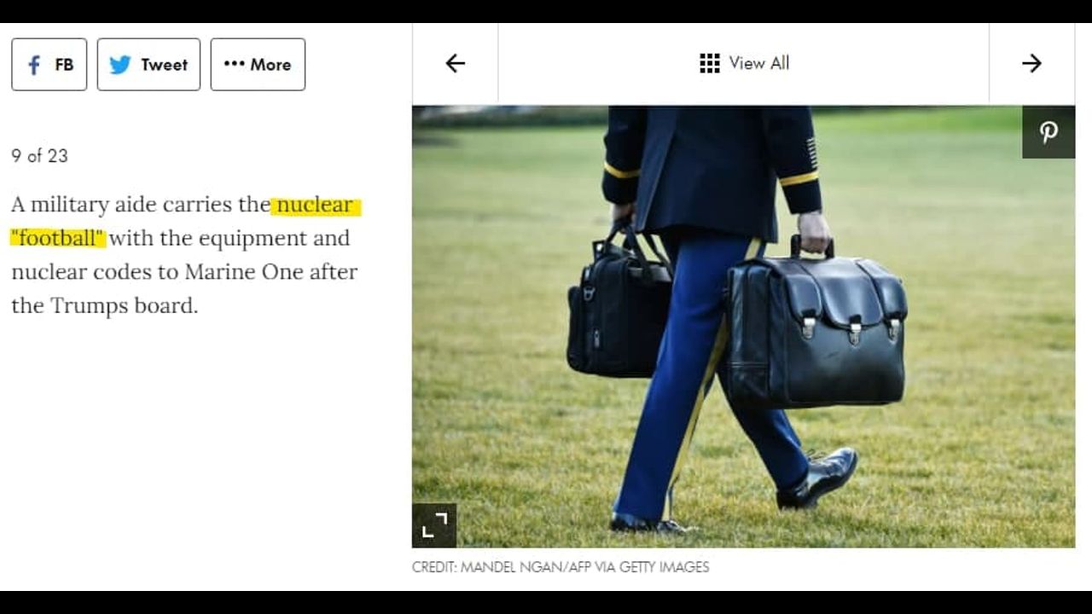Click the highlighted word "football"
1092x614 pixels.
[x=58, y=238]
